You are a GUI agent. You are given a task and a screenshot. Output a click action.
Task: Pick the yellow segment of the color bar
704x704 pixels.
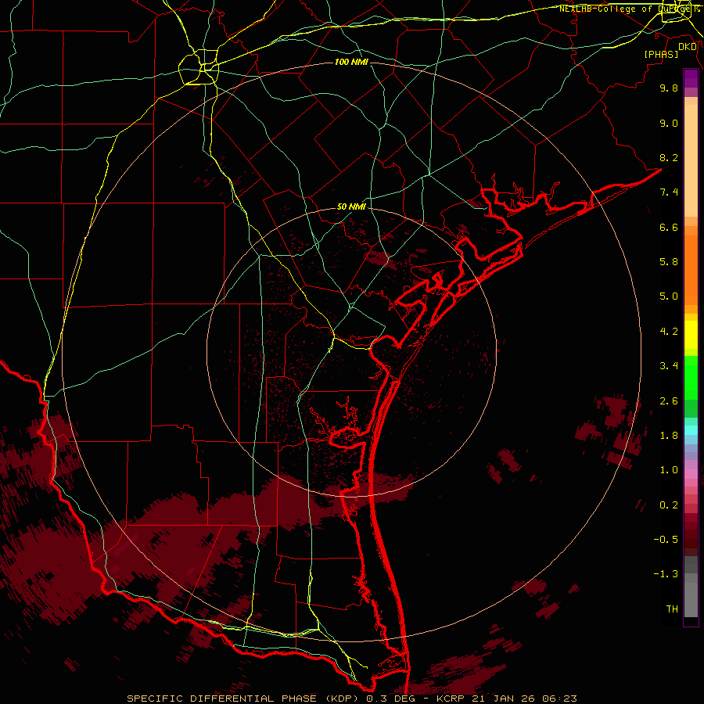pos(691,335)
